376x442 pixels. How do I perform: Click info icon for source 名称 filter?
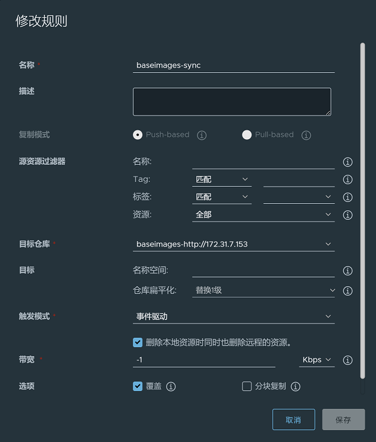coord(348,162)
